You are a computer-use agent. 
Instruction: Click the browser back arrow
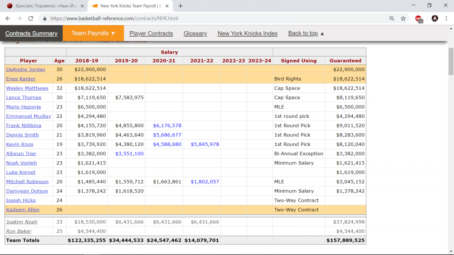tap(8, 19)
